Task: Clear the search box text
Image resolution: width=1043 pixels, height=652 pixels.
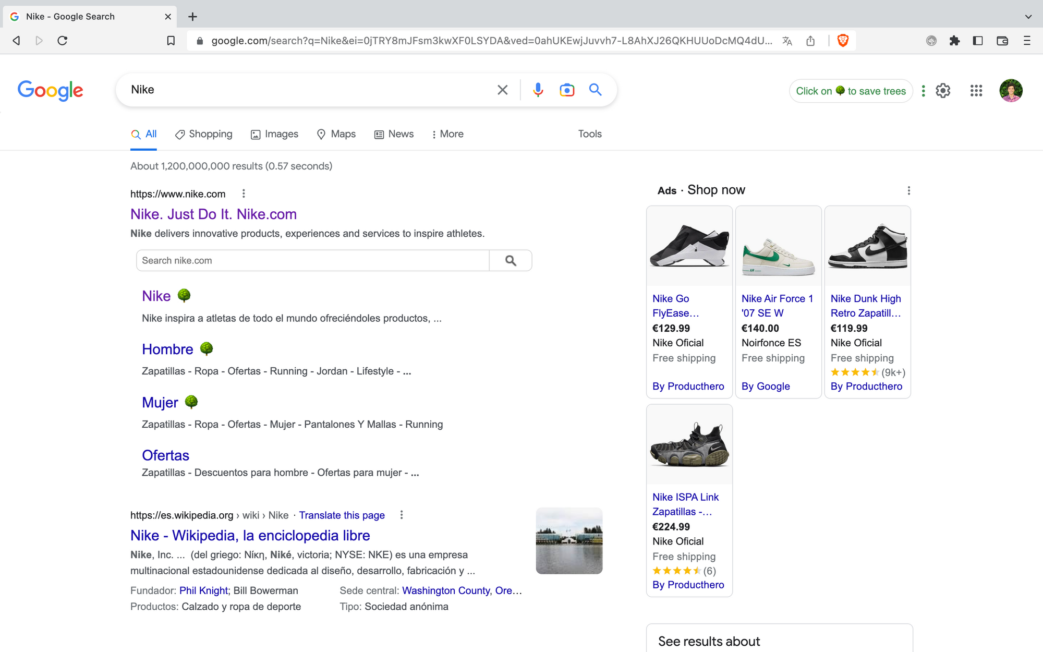Action: pos(502,90)
